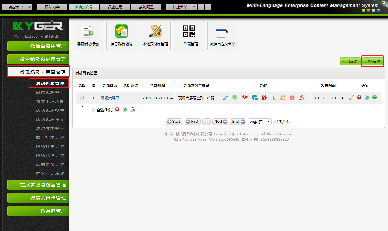The image size is (388, 231).
Task: Click 现场大屏幕签到二维码 cell
Action: (x=196, y=98)
